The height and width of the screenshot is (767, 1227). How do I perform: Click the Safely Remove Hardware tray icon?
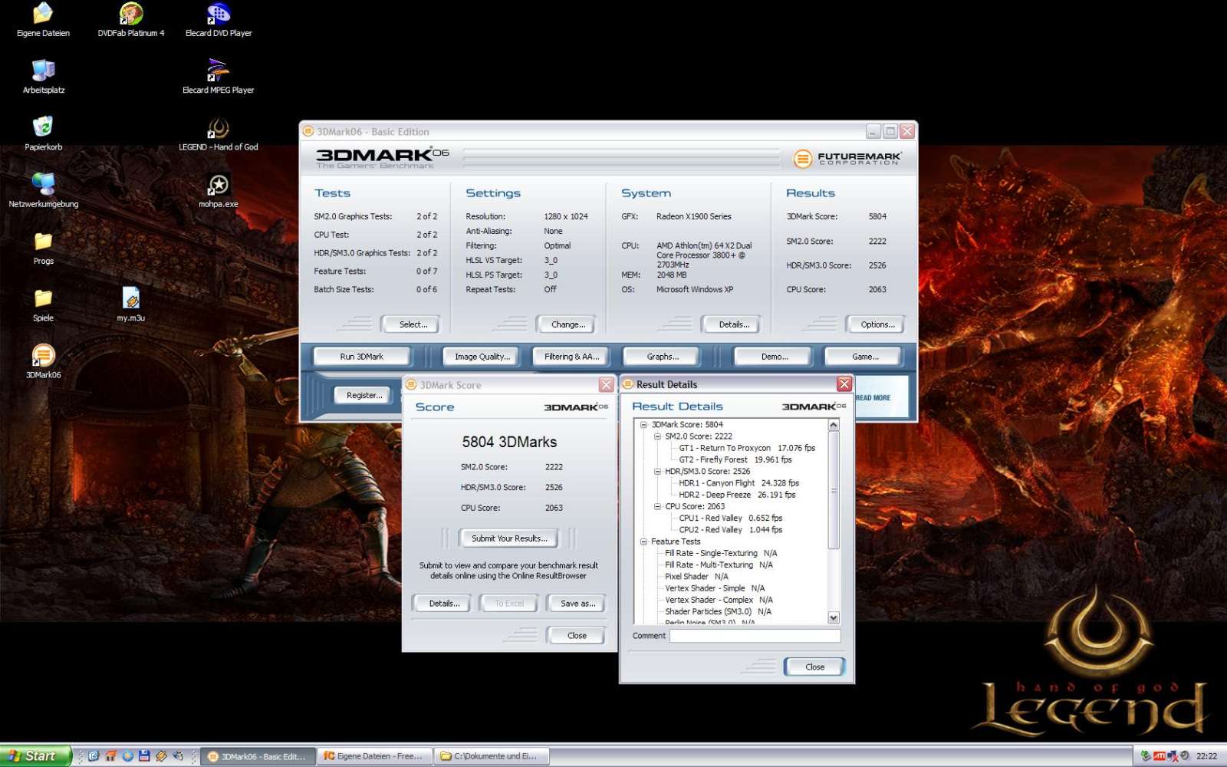point(1146,755)
